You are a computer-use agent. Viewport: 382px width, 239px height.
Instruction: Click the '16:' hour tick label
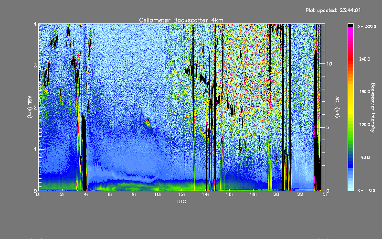[229, 195]
